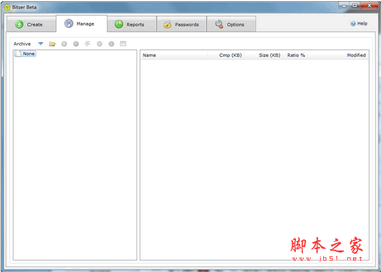The image size is (381, 272).
Task: Sort by the Name column header
Action: click(x=174, y=55)
